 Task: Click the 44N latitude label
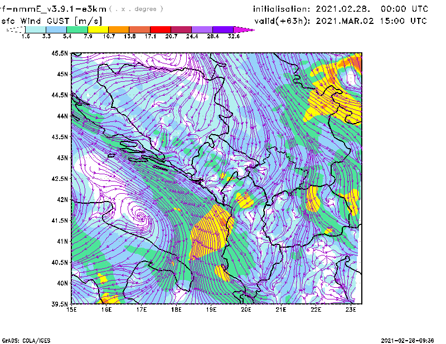pos(62,116)
